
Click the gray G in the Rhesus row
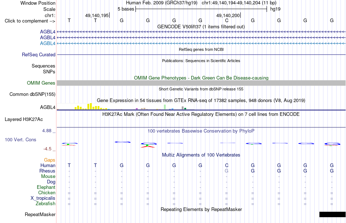(227, 171)
